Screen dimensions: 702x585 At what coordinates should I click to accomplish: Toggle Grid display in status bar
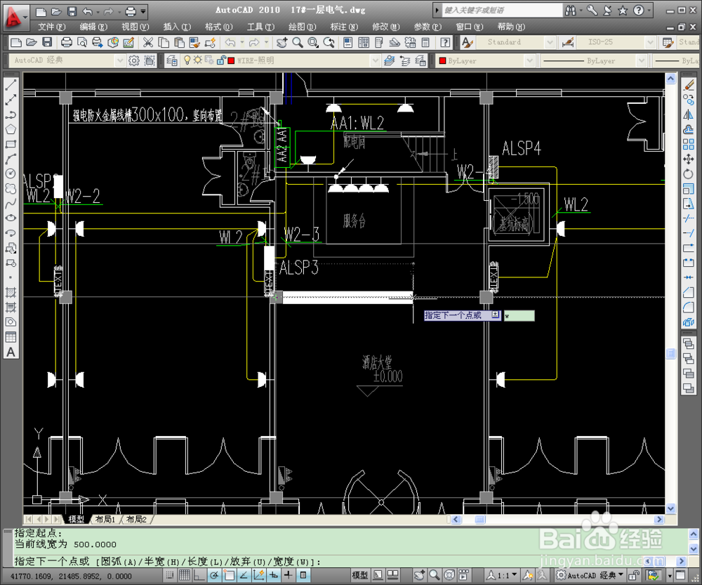click(185, 575)
